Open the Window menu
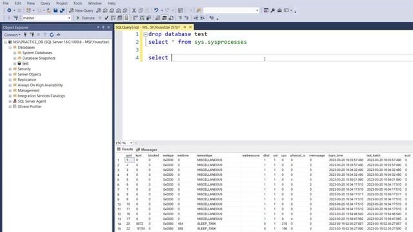 pyautogui.click(x=95, y=3)
